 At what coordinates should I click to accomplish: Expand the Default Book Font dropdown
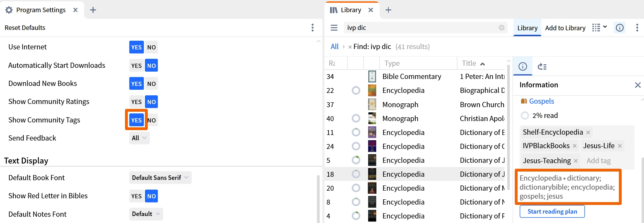click(160, 178)
